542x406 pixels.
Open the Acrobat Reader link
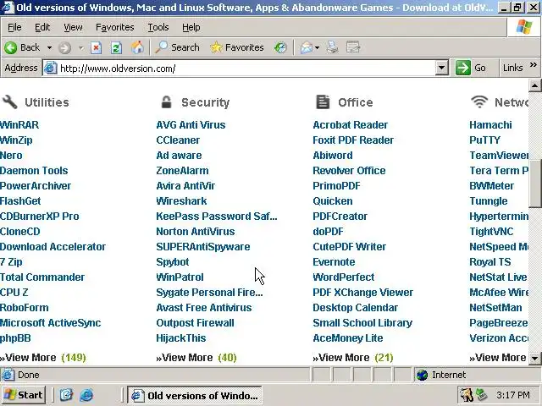tap(350, 124)
